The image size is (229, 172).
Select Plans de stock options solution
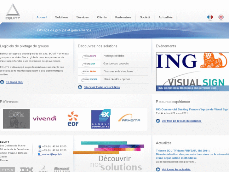click(x=117, y=79)
